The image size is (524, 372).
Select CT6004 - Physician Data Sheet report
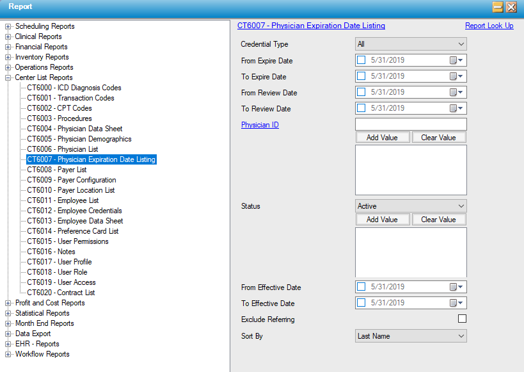74,129
